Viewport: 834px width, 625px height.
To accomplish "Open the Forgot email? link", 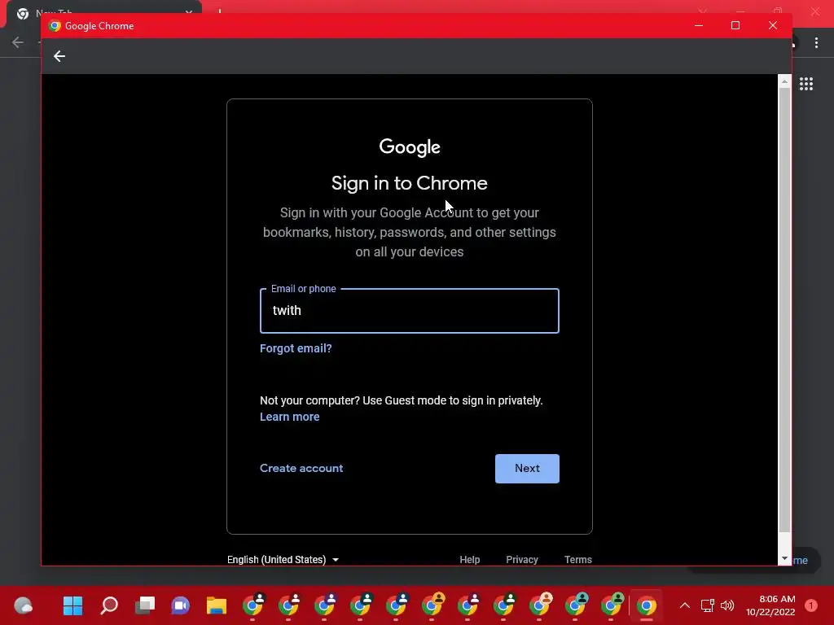I will click(296, 348).
